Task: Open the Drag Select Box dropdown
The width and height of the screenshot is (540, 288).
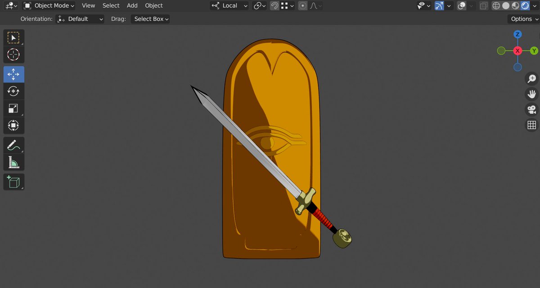Action: tap(151, 19)
